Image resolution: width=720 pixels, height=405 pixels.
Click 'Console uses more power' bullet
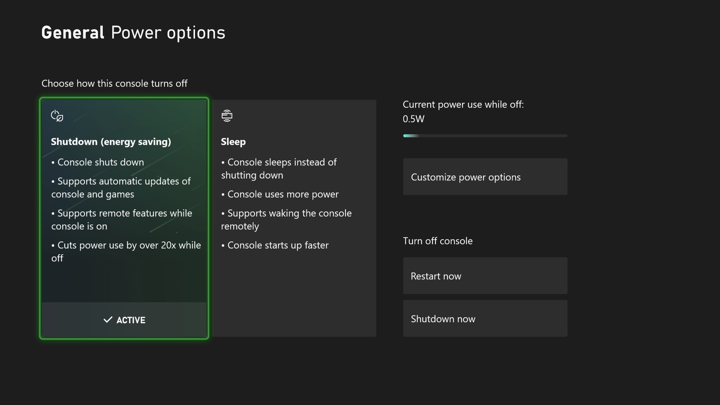[x=283, y=194]
